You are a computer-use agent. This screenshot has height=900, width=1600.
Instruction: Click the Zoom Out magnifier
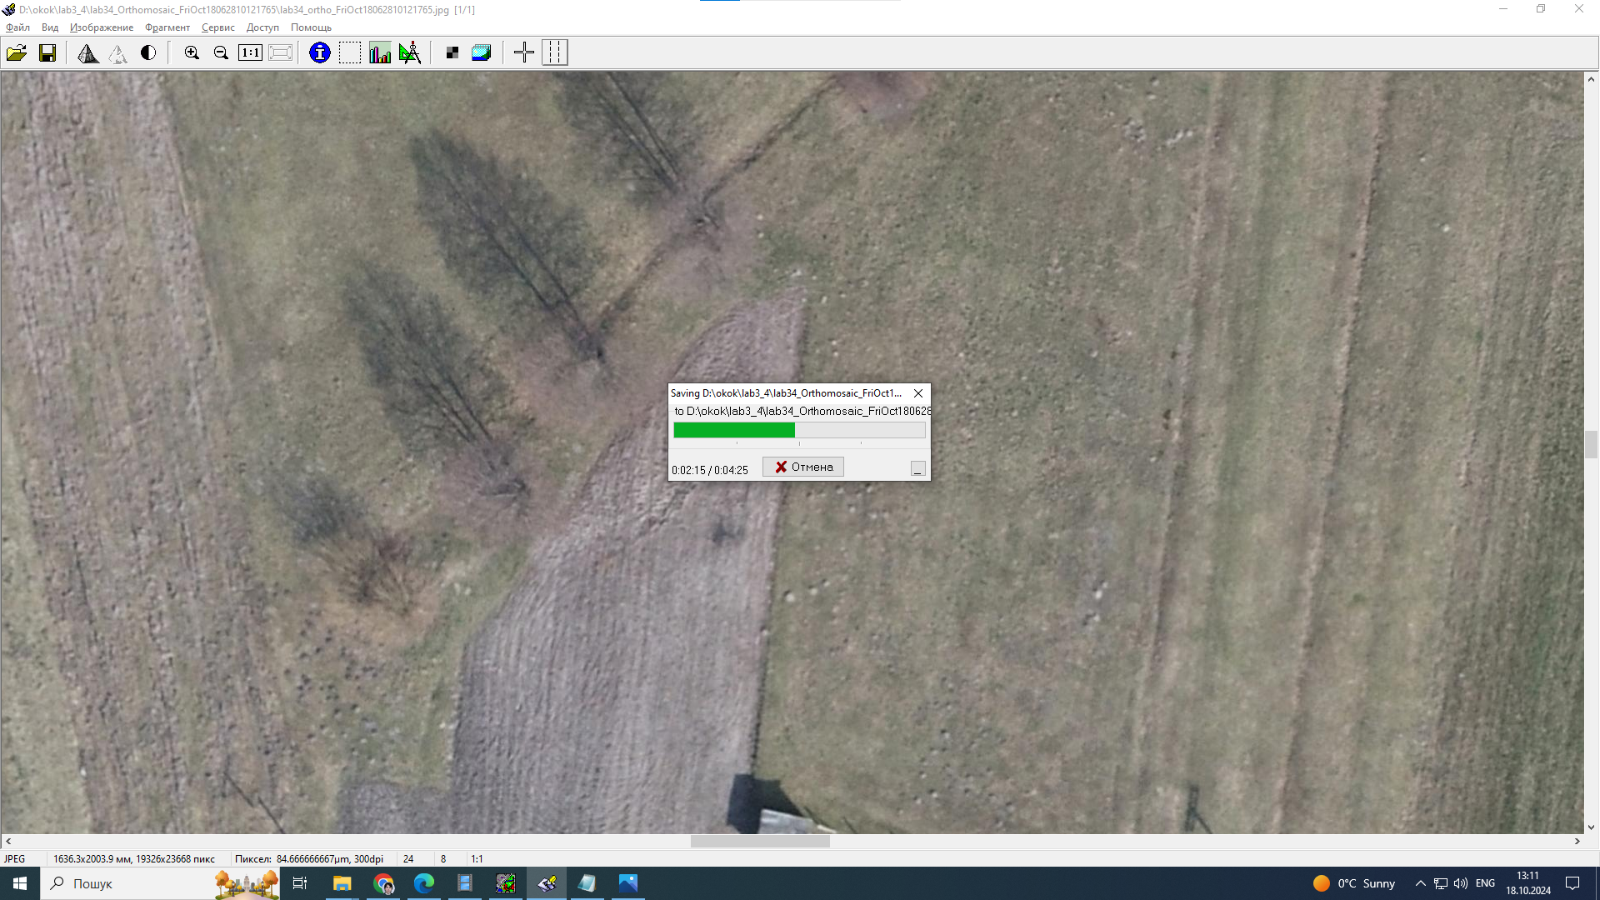[x=221, y=53]
